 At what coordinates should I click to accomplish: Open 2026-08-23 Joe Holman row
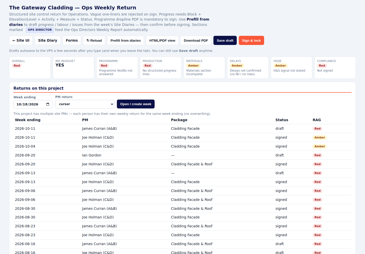tap(182, 235)
